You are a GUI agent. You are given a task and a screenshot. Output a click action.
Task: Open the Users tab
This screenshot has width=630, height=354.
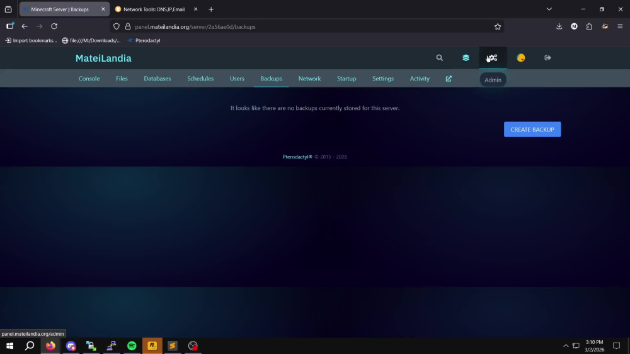(x=237, y=79)
